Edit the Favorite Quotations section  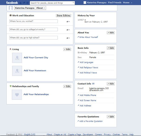coord(111,117)
